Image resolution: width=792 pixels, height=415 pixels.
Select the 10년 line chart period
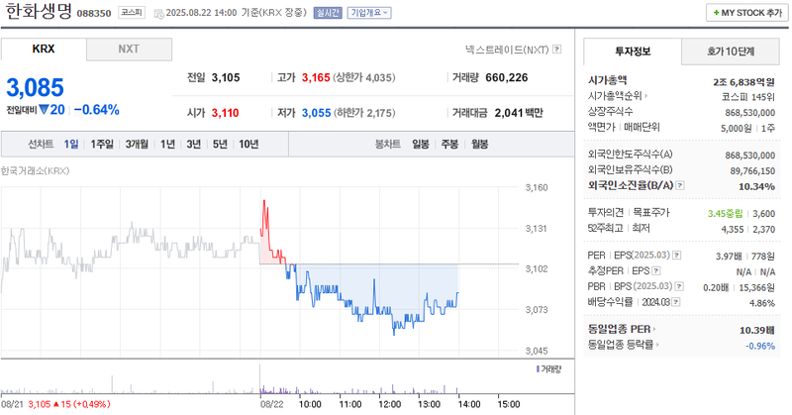(248, 145)
